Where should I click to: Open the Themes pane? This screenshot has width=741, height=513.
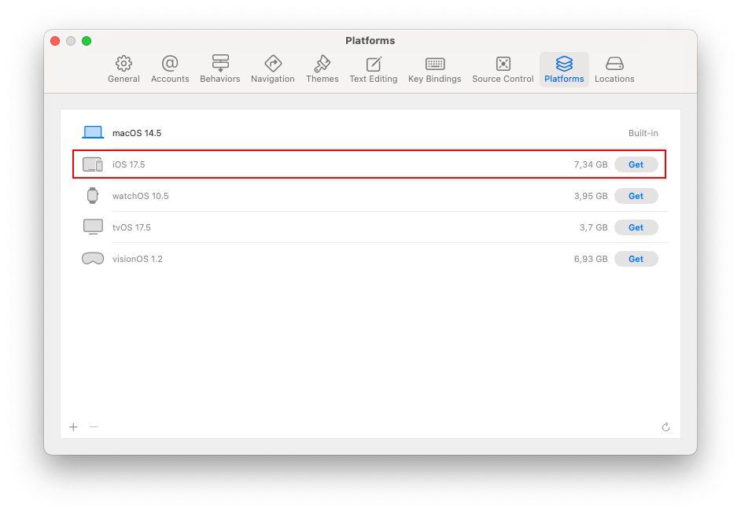click(x=322, y=69)
